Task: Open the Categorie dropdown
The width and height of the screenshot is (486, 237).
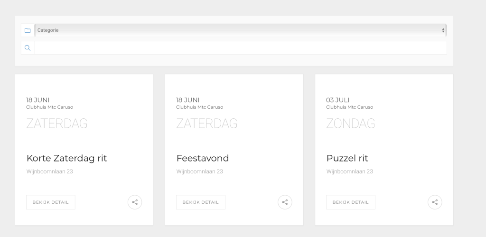Action: (x=240, y=30)
